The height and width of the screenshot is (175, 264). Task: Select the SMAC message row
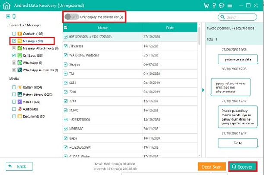130,110
